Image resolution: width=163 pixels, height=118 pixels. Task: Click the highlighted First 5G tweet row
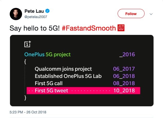tap(83, 90)
